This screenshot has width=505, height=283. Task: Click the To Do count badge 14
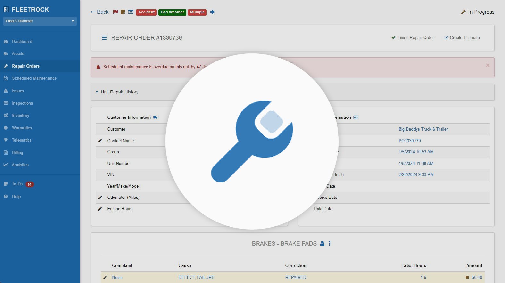click(29, 184)
